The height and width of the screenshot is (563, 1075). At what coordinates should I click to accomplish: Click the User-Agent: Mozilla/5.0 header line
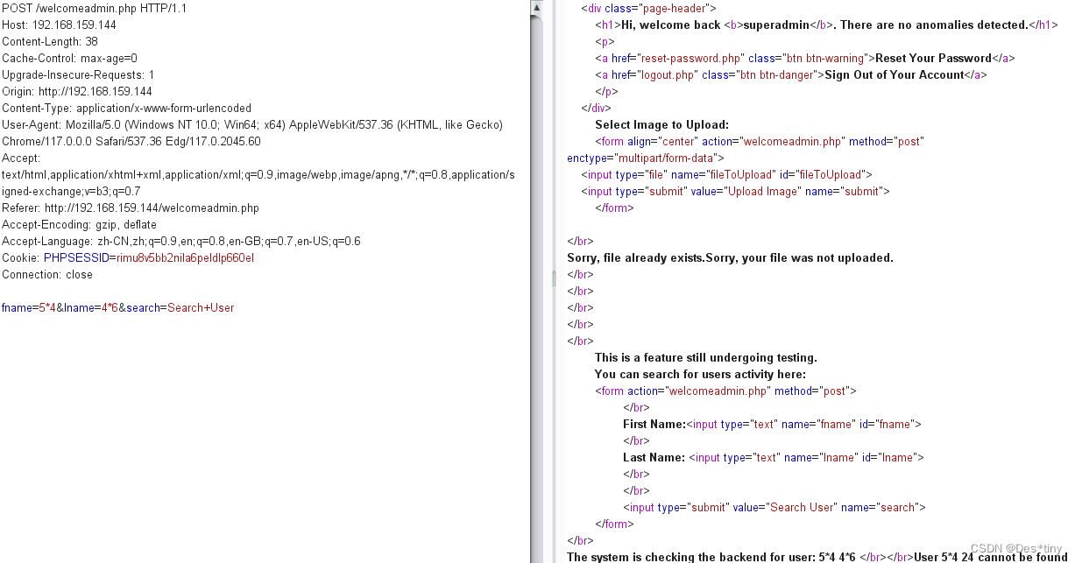[x=252, y=125]
